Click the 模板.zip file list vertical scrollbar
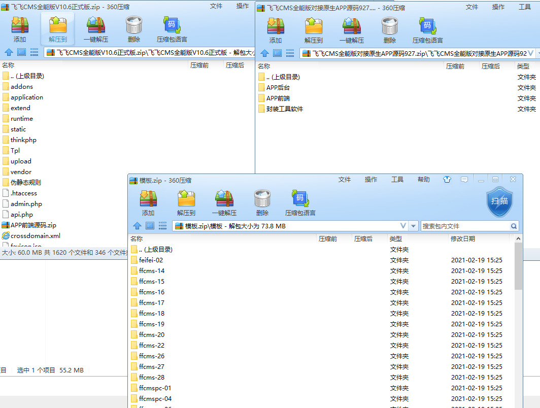540x408 pixels. point(518,269)
